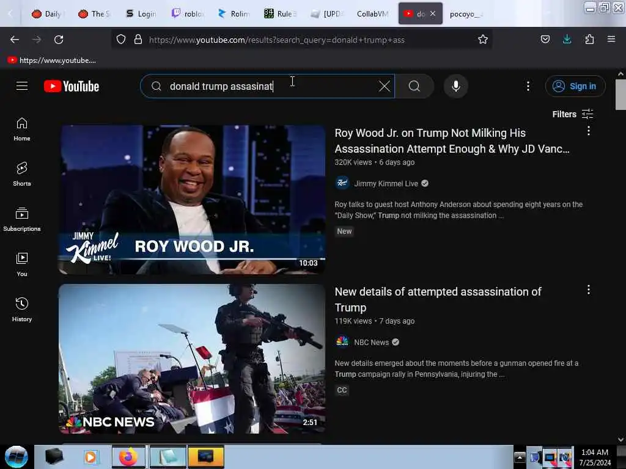Save page to Pocket

(x=545, y=39)
